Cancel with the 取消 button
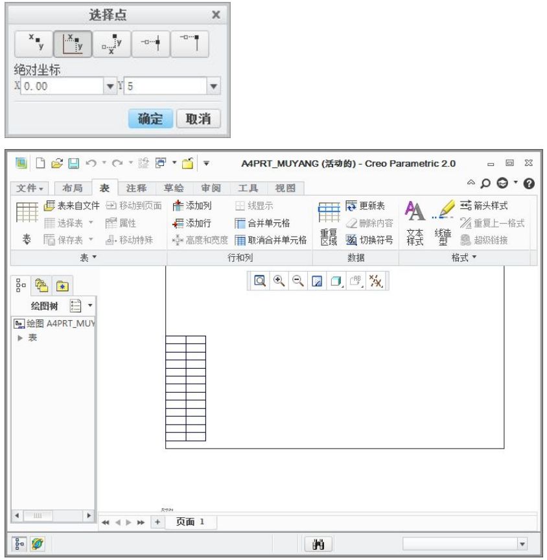 tap(198, 119)
